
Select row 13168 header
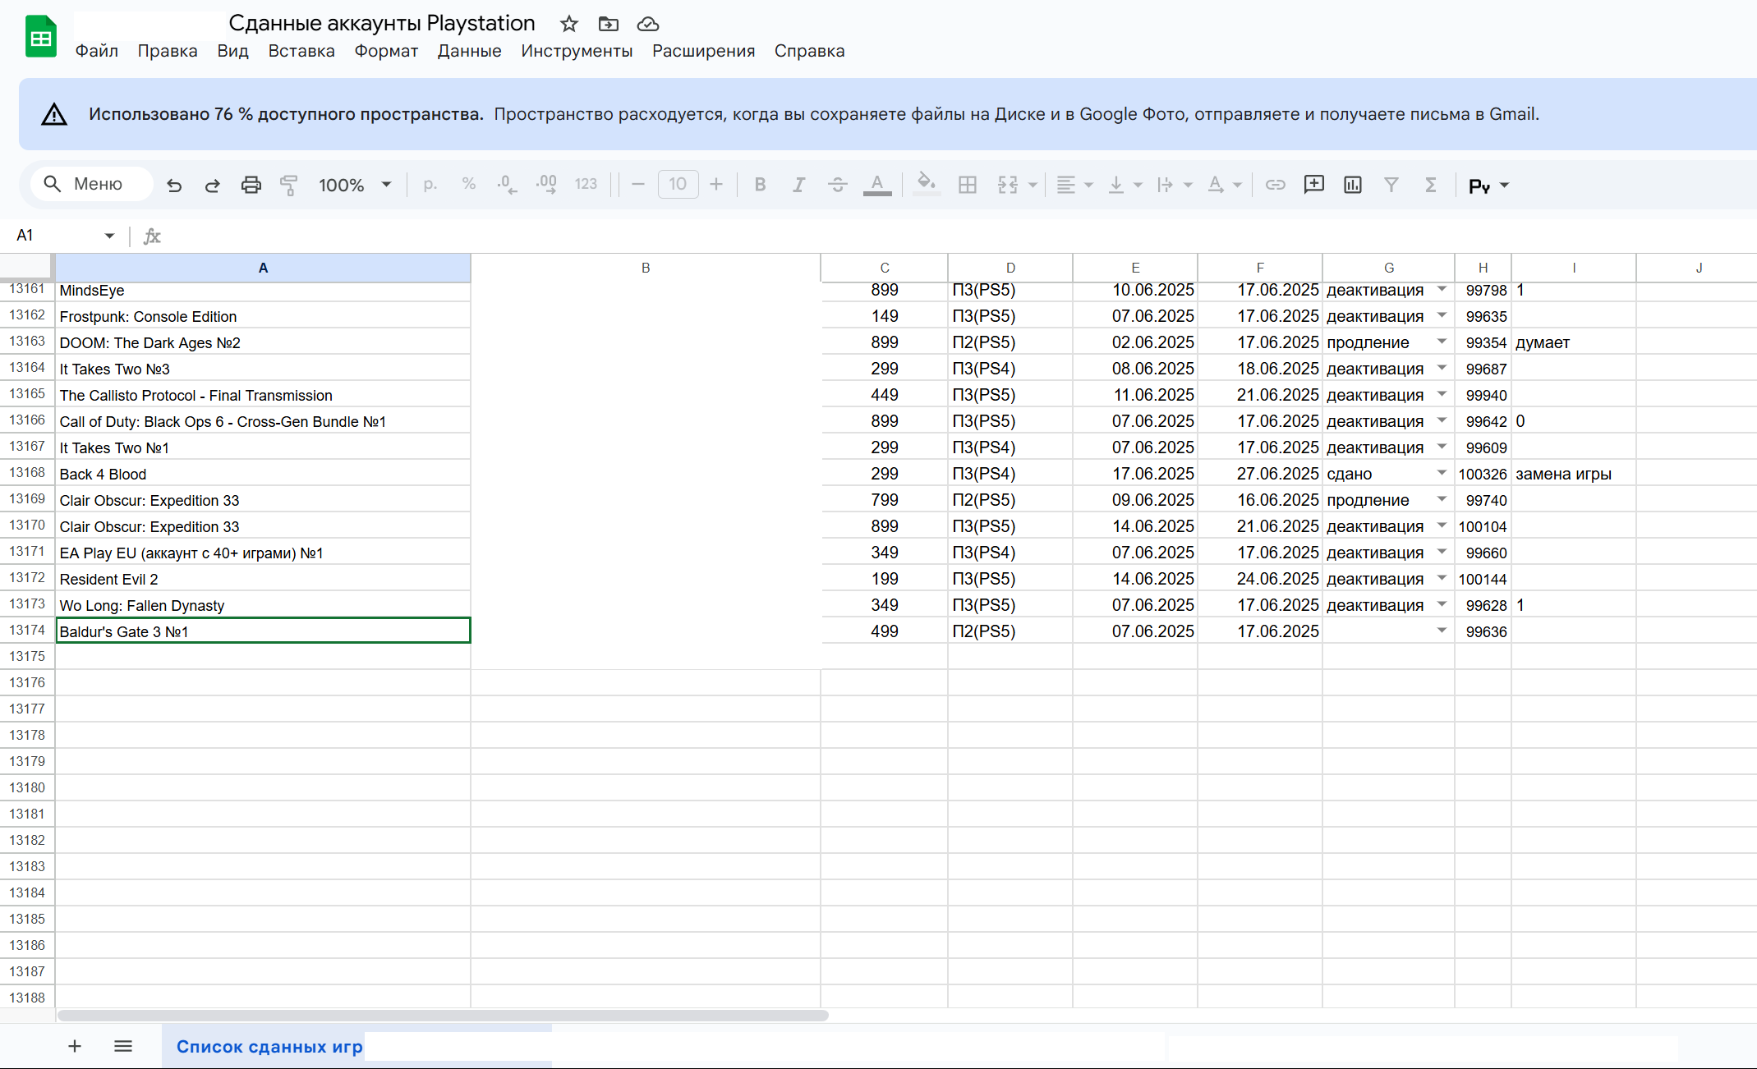pyautogui.click(x=27, y=473)
